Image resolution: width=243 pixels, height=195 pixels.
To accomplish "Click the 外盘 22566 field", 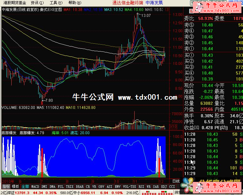I will click(x=199, y=109).
